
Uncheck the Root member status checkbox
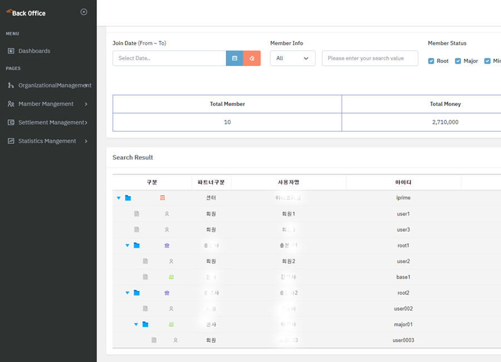(431, 61)
